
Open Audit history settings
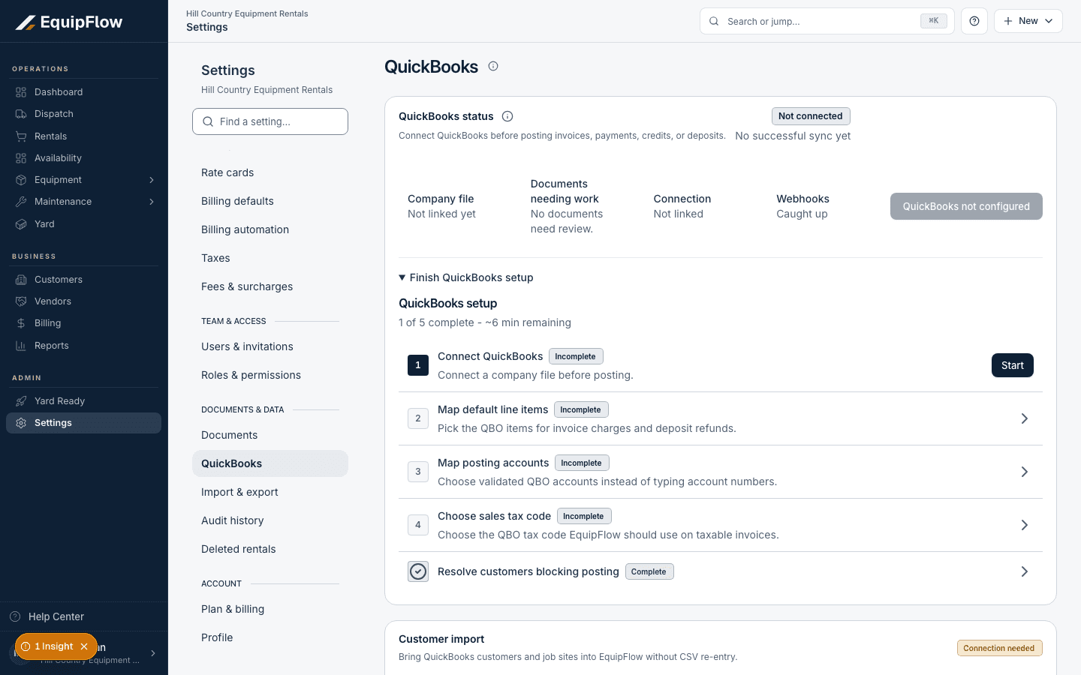tap(270, 520)
